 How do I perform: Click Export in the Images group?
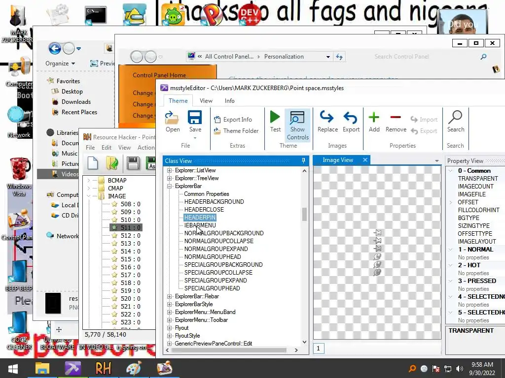pos(351,122)
